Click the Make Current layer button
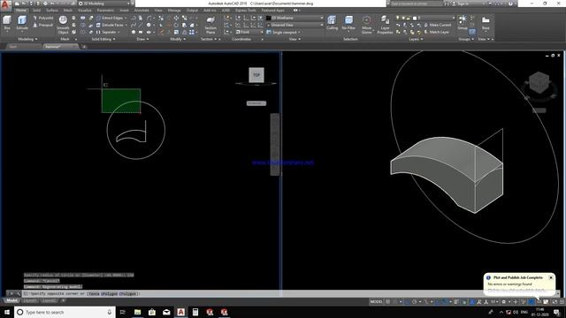The height and width of the screenshot is (318, 566). 437,25
